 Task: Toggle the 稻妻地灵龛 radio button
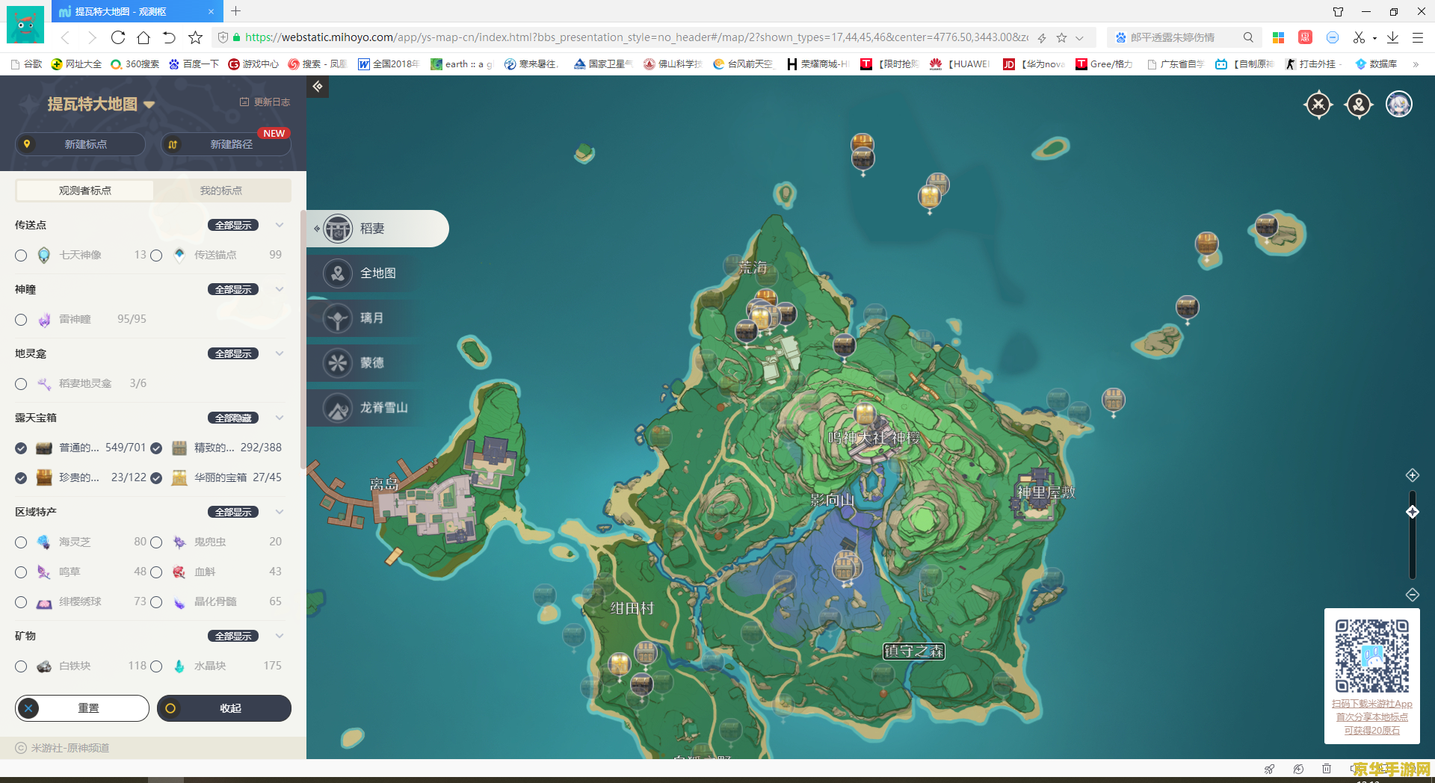[x=21, y=384]
